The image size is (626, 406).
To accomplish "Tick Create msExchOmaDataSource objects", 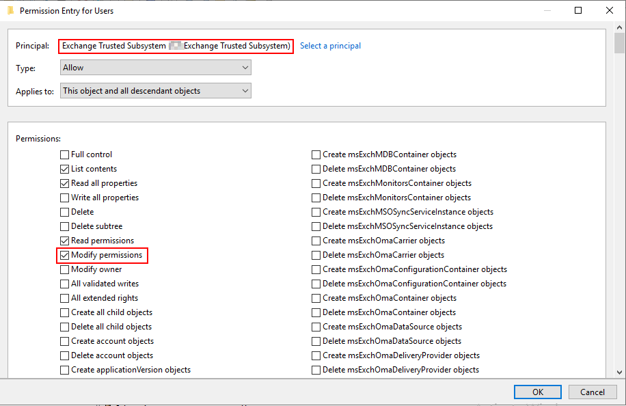I will pyautogui.click(x=316, y=327).
